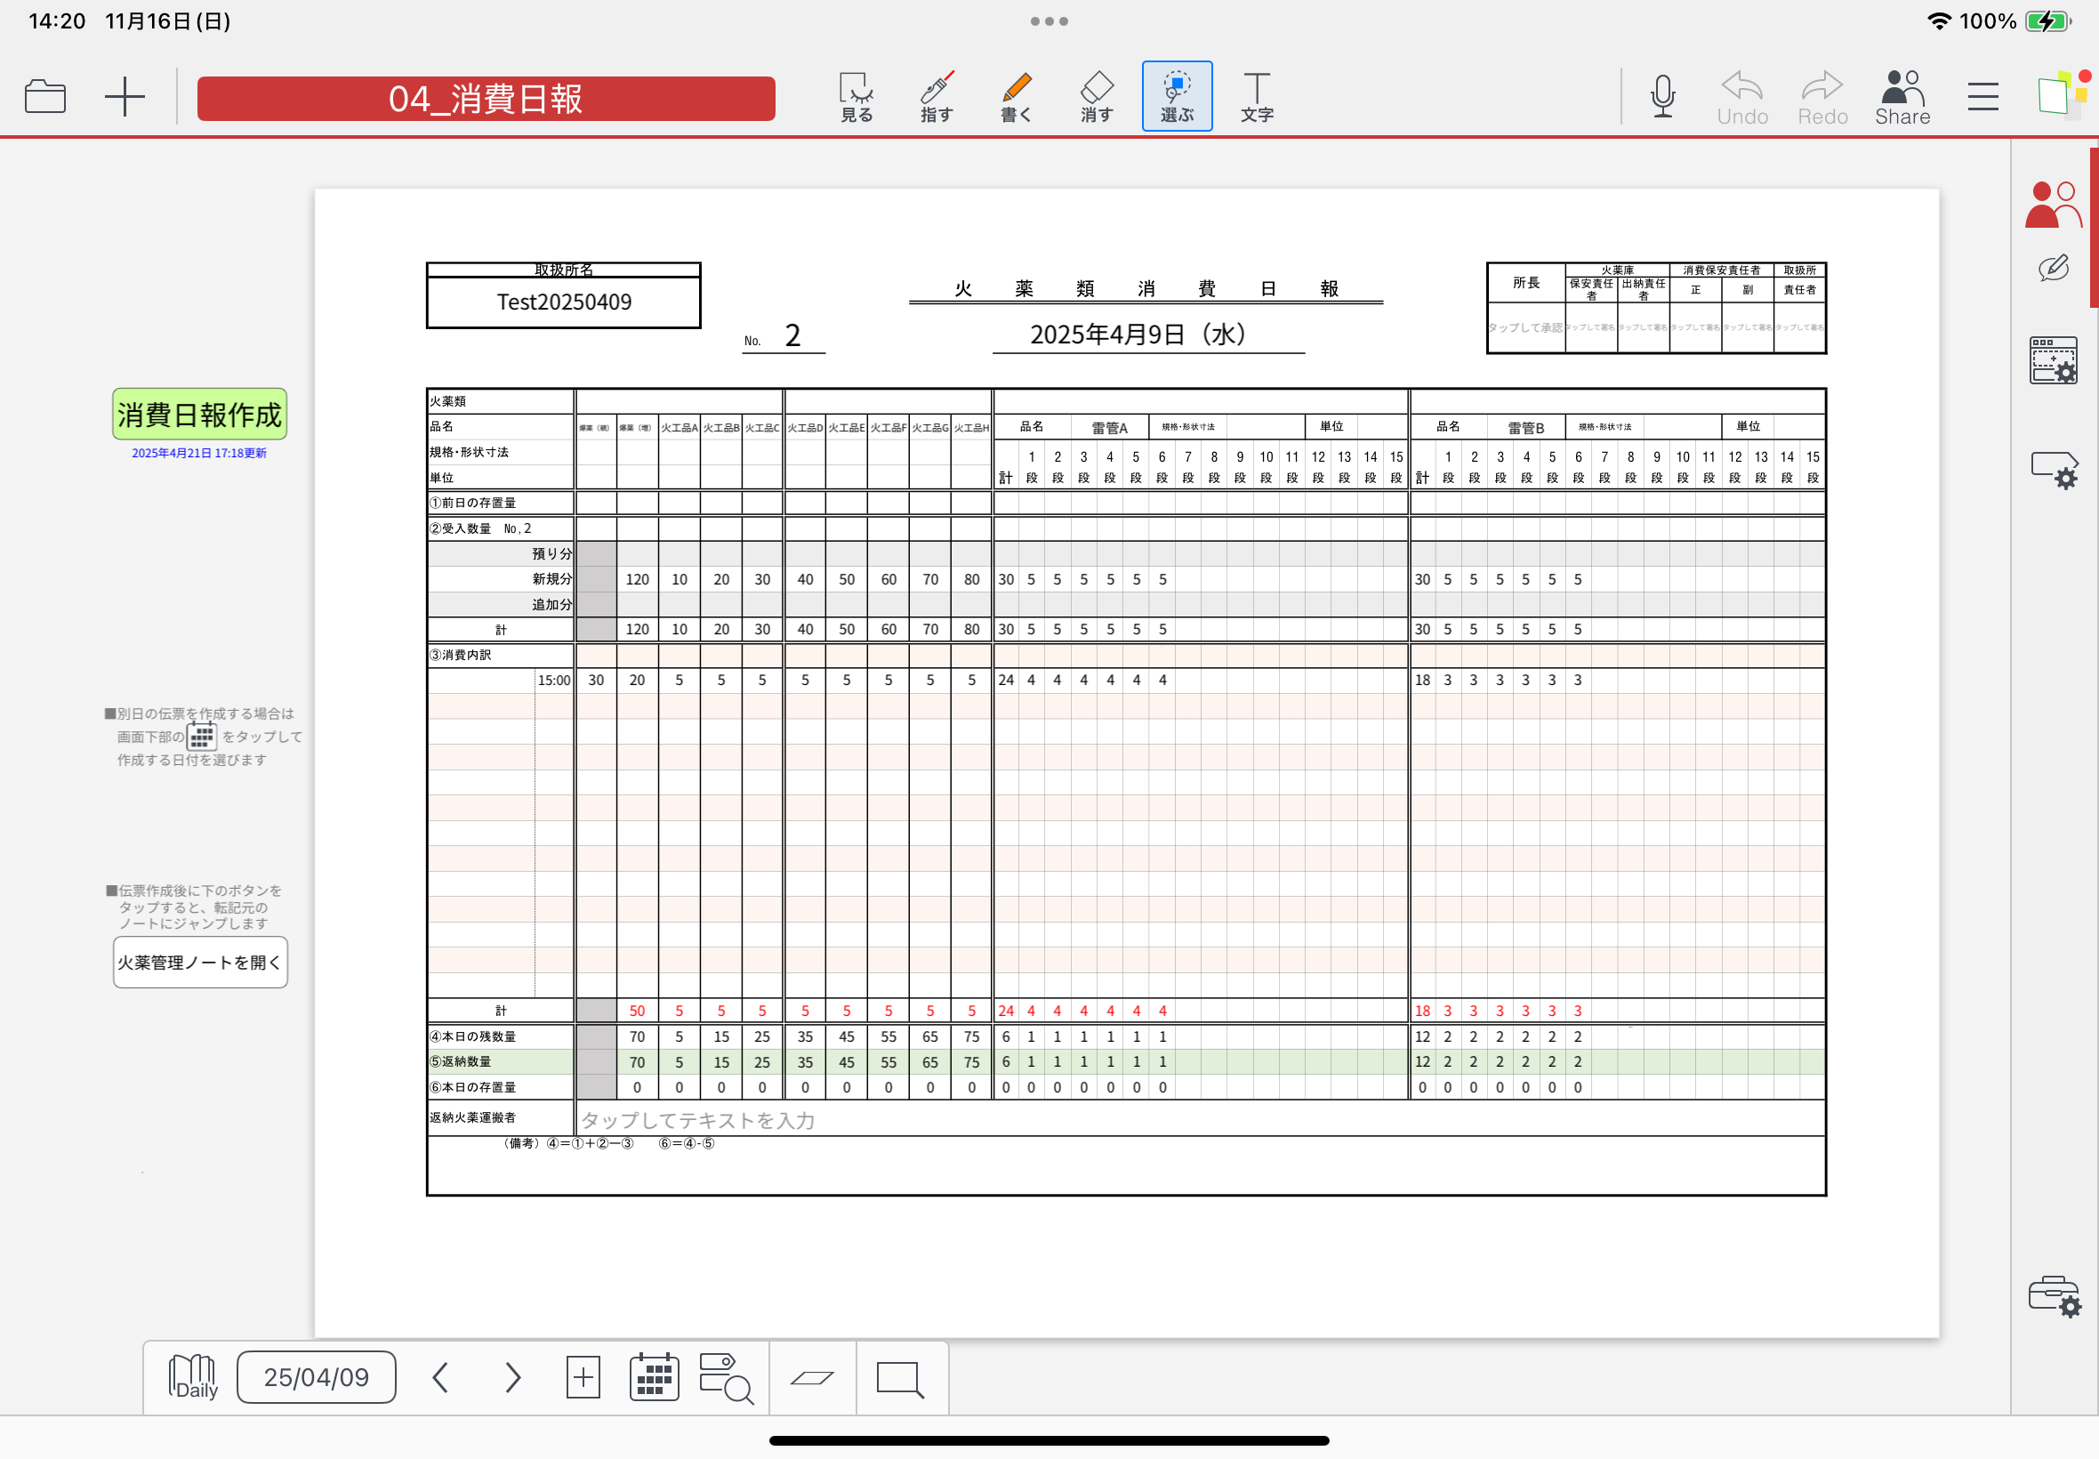The height and width of the screenshot is (1459, 2099).
Task: Select the 消す eraser tool
Action: (x=1096, y=96)
